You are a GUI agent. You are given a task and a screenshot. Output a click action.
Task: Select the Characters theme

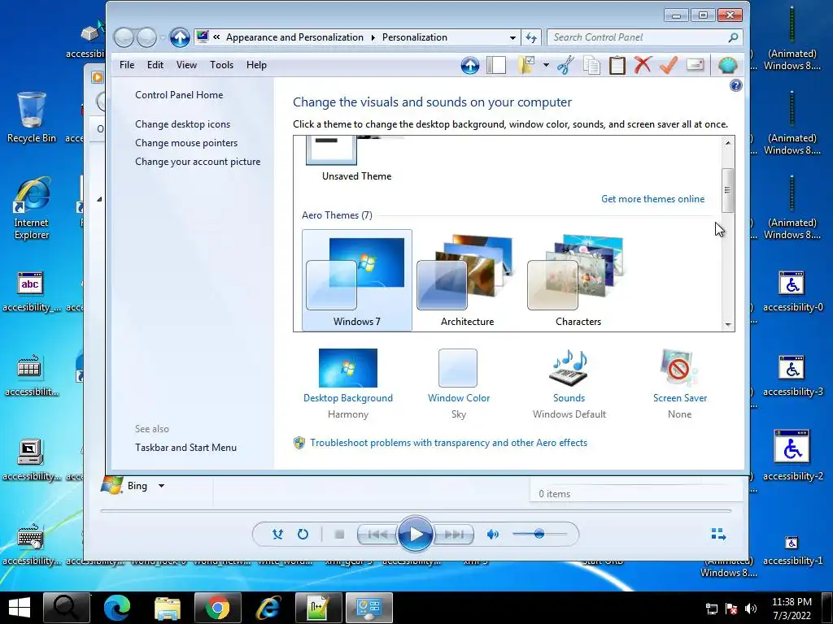pyautogui.click(x=578, y=280)
